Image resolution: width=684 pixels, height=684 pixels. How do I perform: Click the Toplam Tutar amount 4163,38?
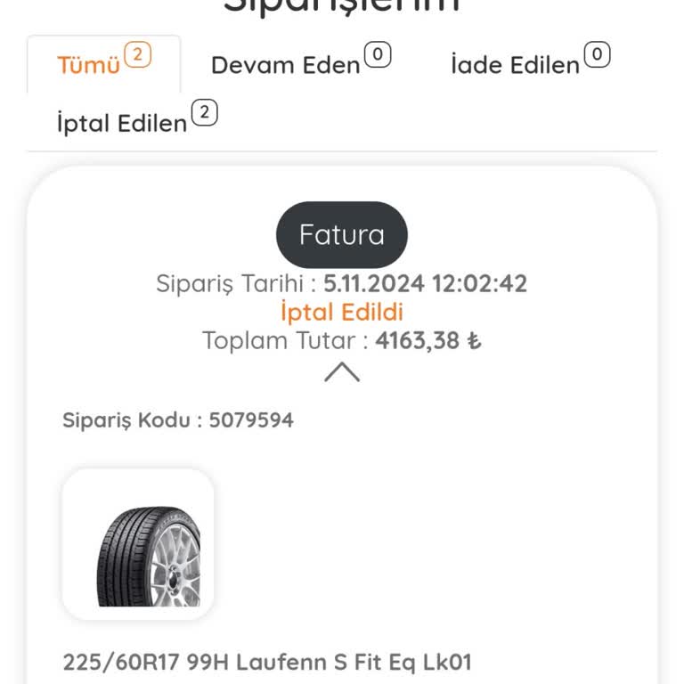pyautogui.click(x=418, y=340)
